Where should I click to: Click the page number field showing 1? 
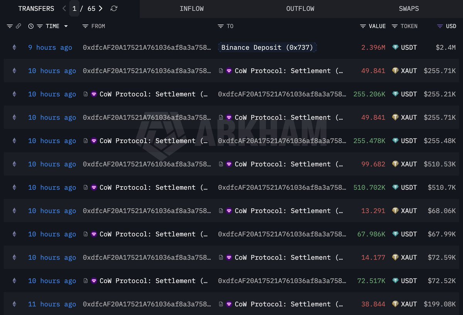[74, 8]
